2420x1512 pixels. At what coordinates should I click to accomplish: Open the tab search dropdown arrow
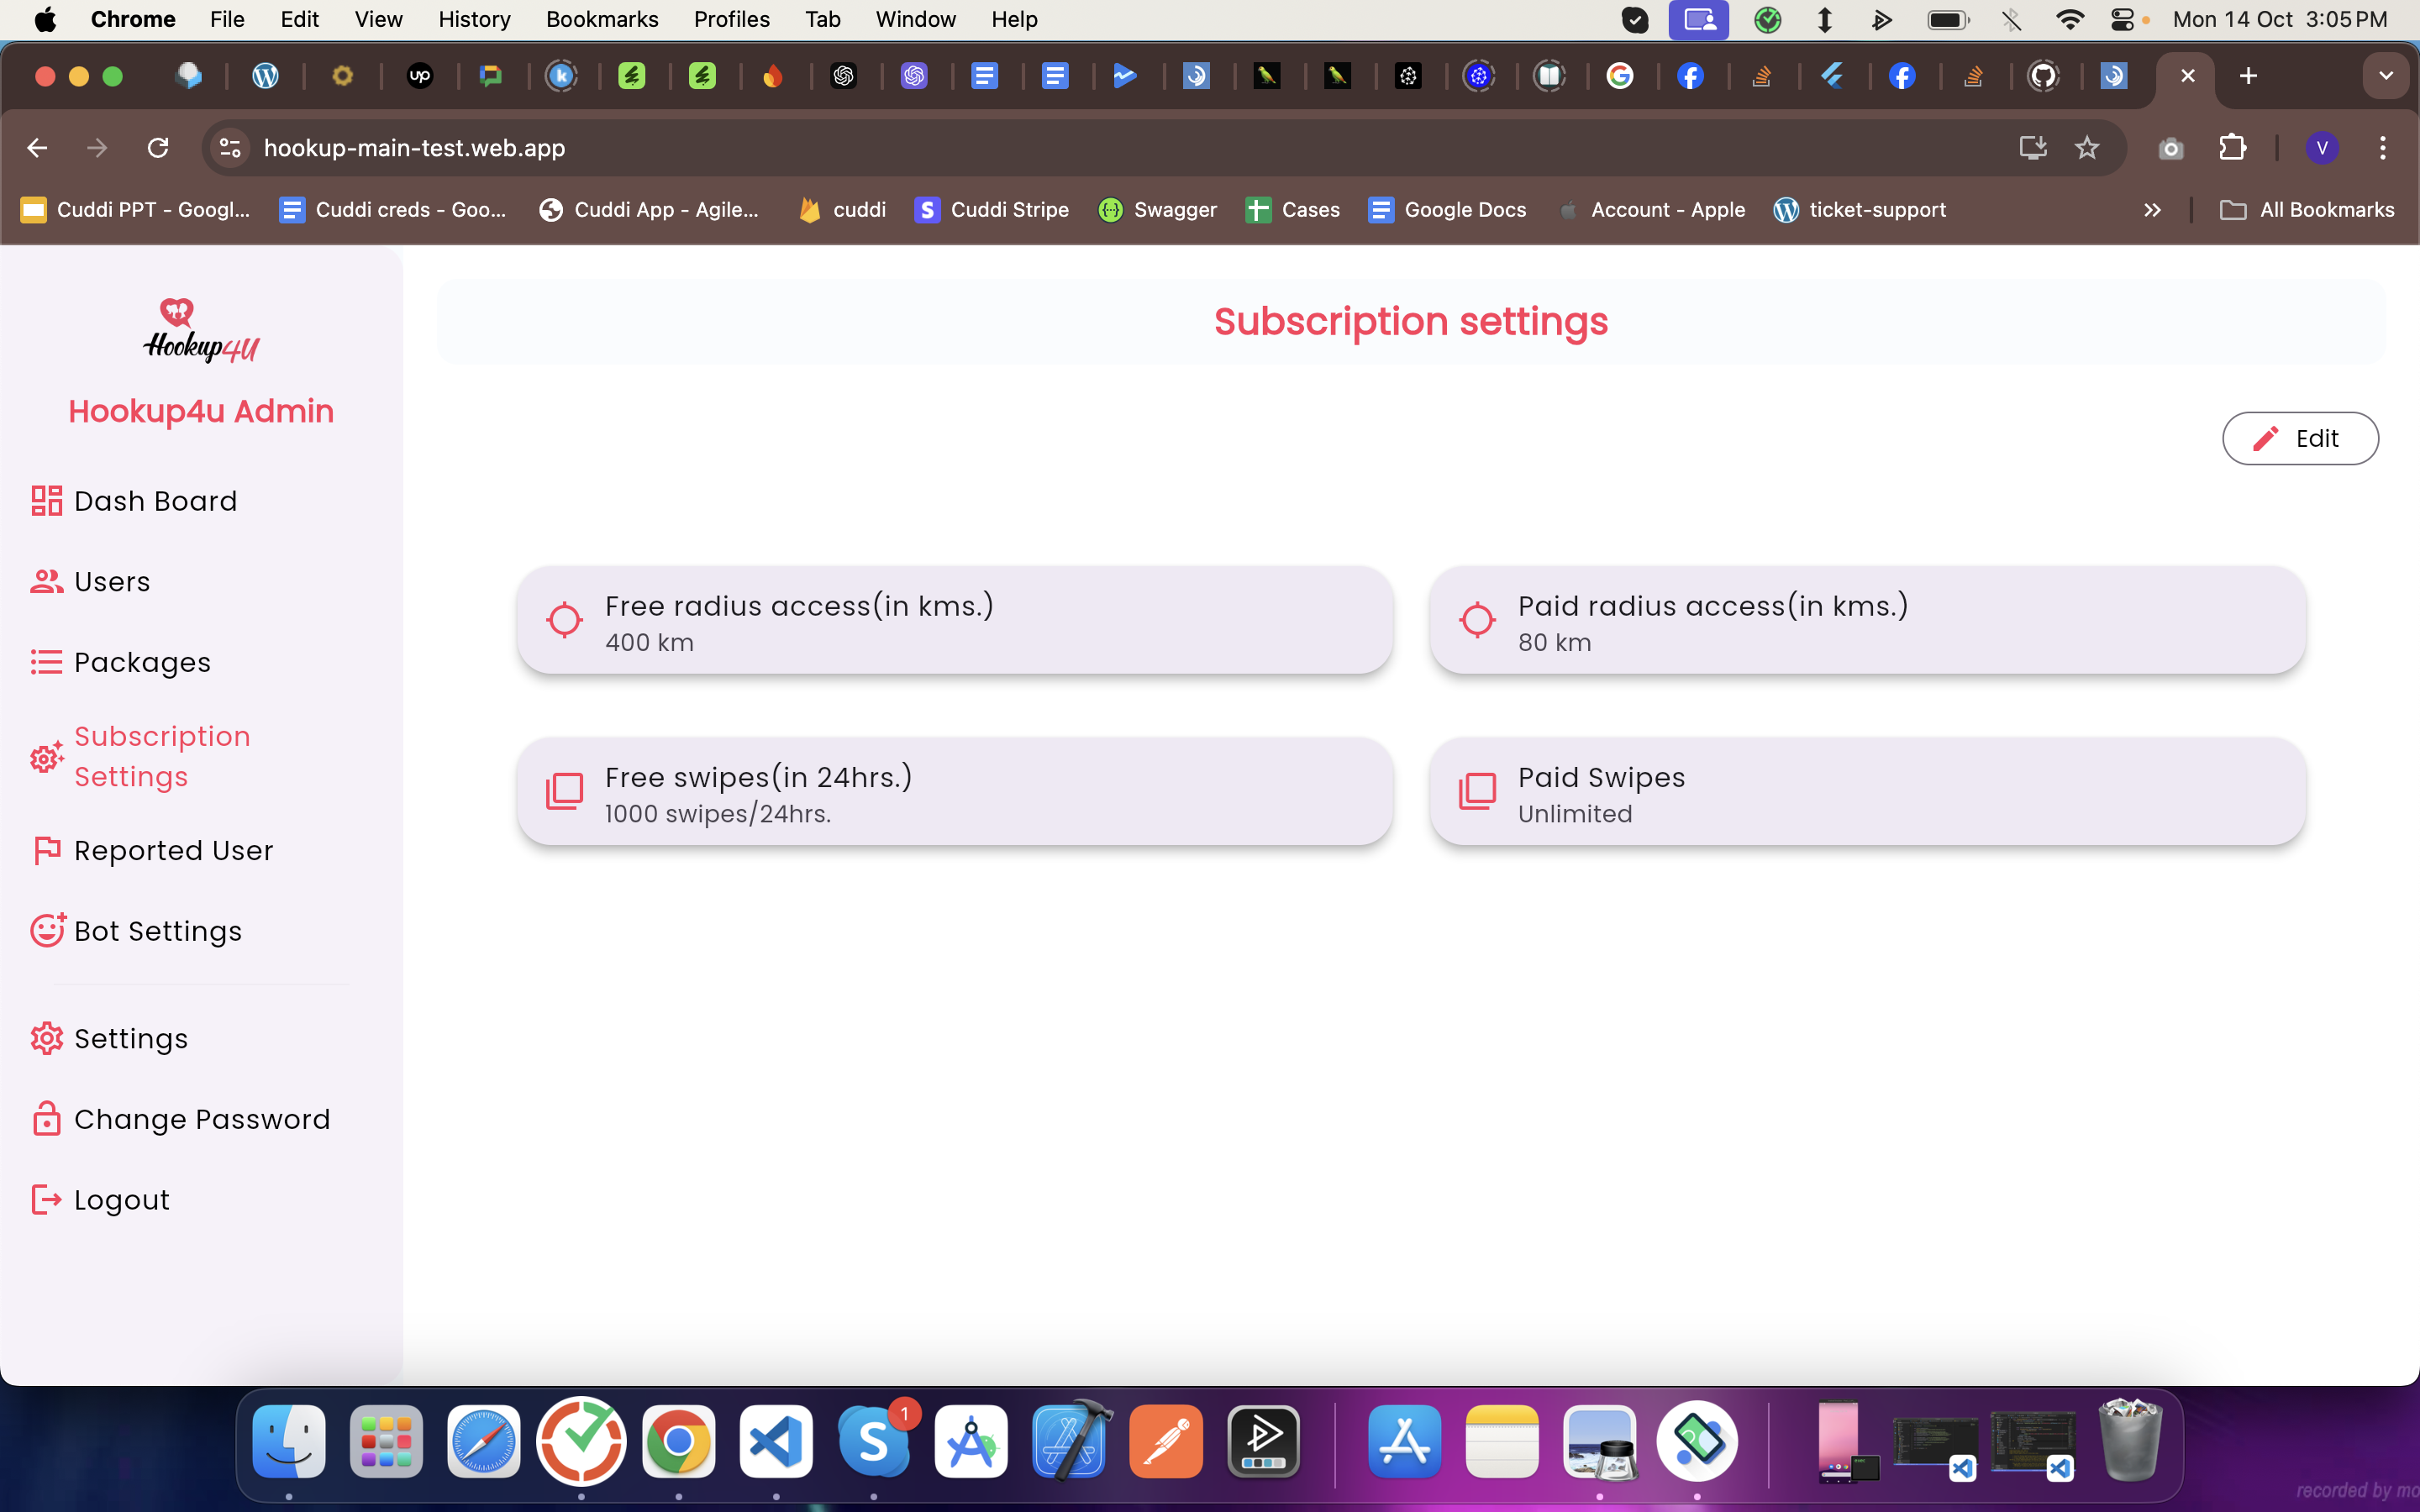[2386, 76]
